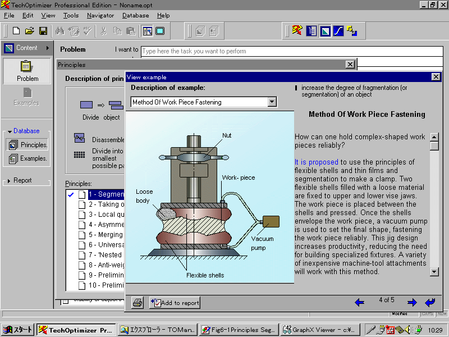The width and height of the screenshot is (449, 337).
Task: Close the Principles window
Action: 350,65
